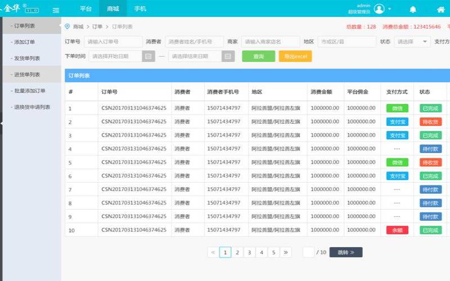Open 发货单列表 in sidebar
The image size is (450, 281).
point(32,58)
